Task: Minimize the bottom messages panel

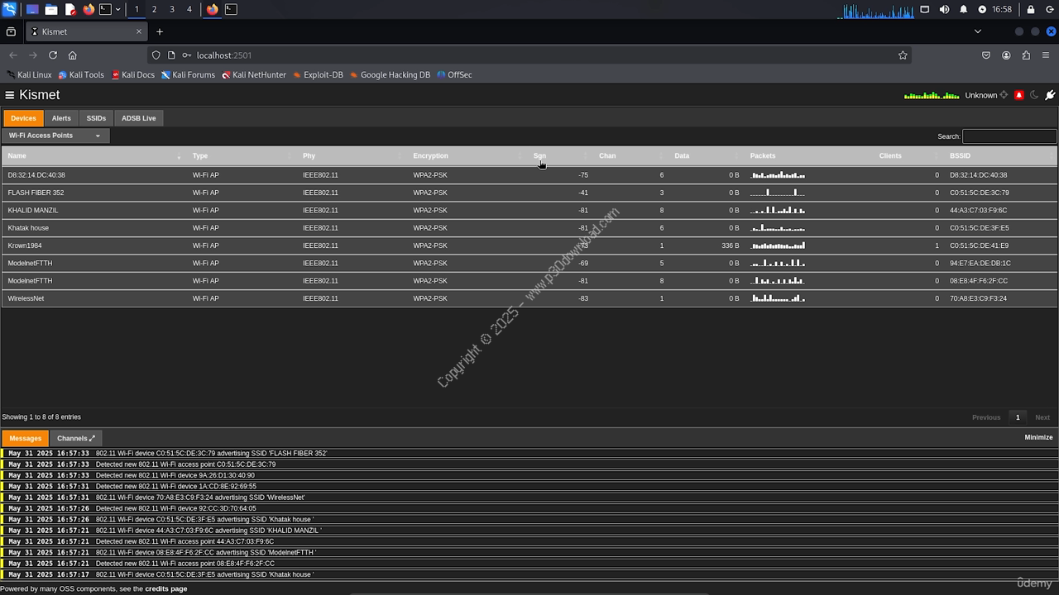Action: pyautogui.click(x=1038, y=437)
